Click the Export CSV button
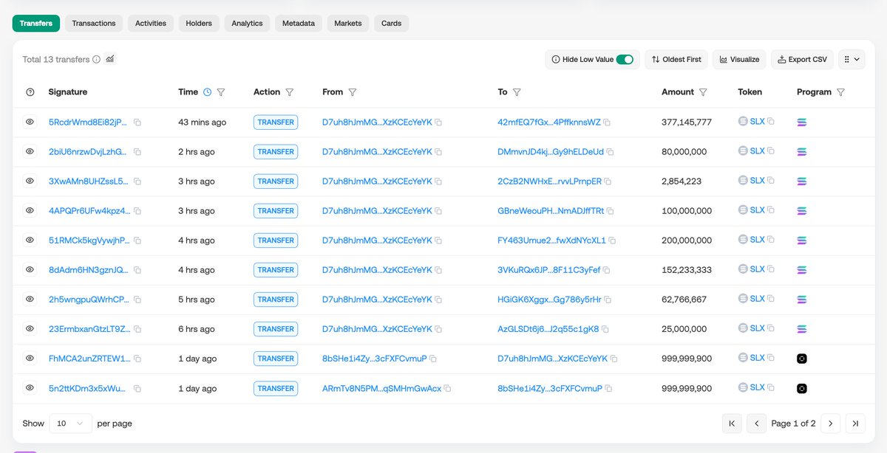 803,59
